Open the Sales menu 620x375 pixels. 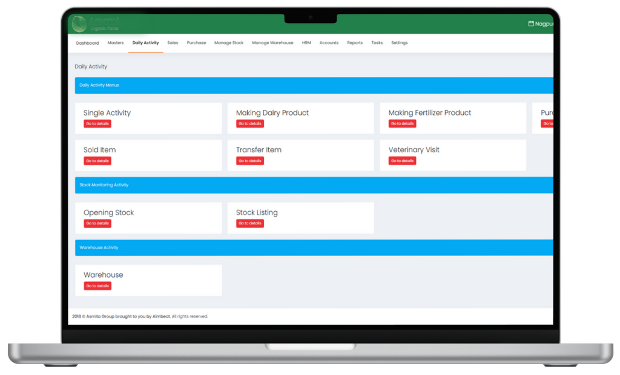point(173,42)
